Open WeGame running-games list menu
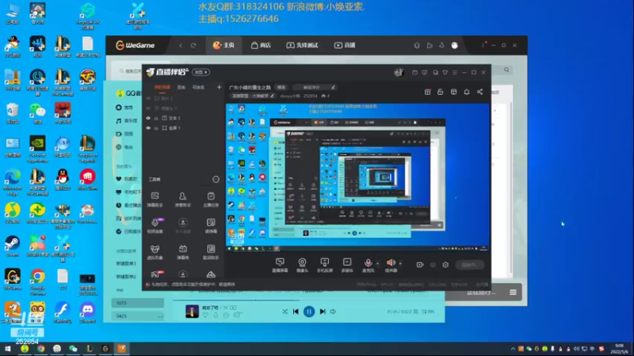The image size is (634, 356). pyautogui.click(x=513, y=292)
